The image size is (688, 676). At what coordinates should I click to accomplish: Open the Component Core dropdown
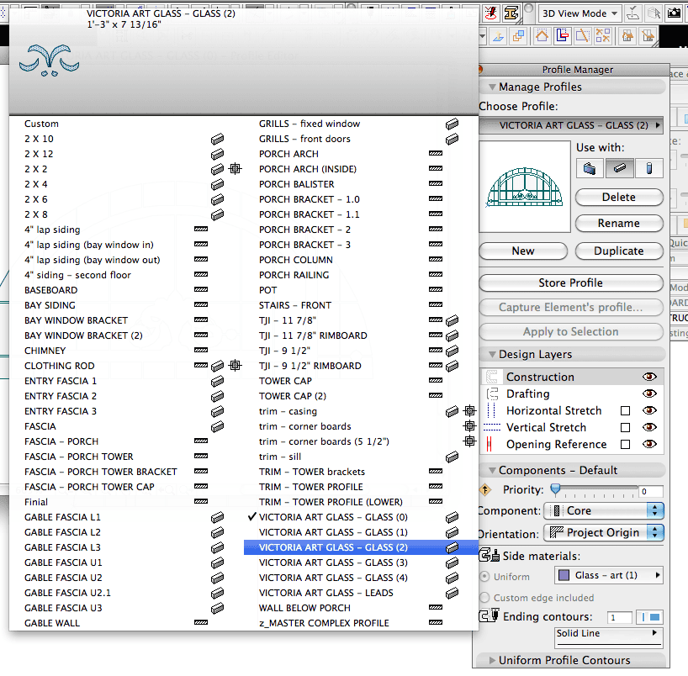(x=604, y=510)
